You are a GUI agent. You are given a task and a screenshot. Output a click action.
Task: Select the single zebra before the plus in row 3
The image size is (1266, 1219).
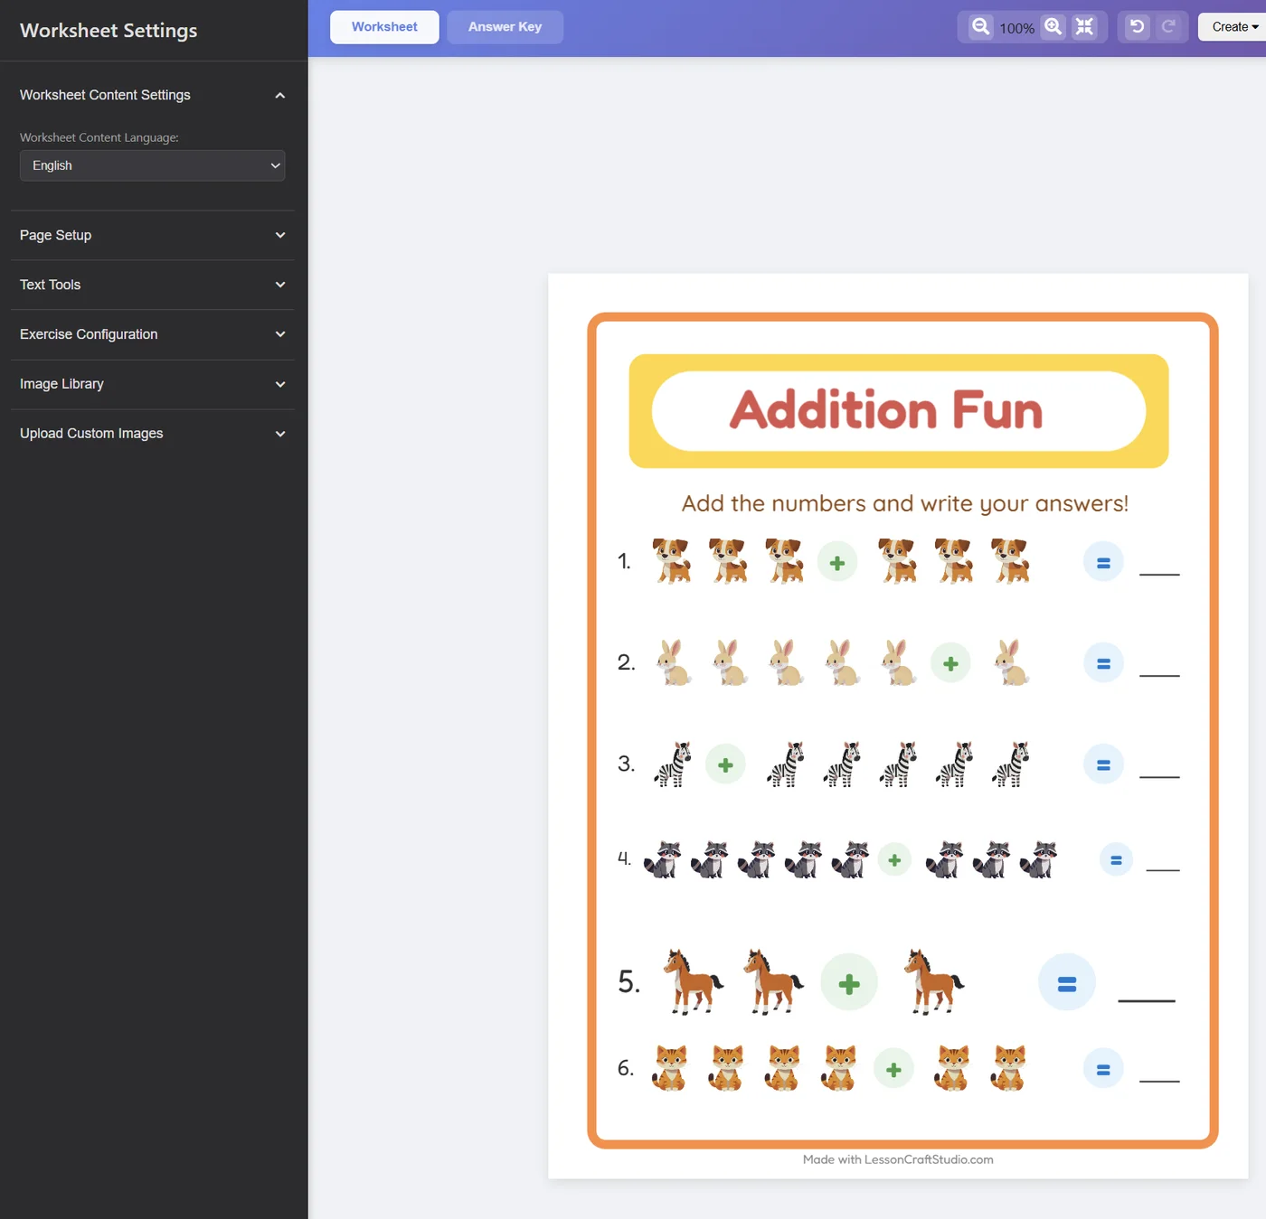pos(673,764)
